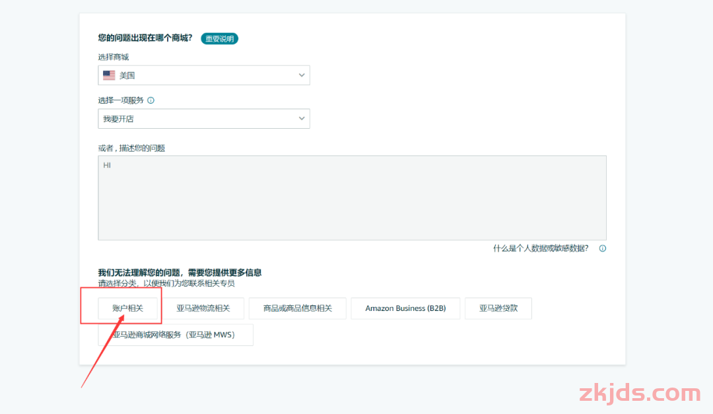This screenshot has height=414, width=713.
Task: Select 亚马逊商城网络服务 (亚马逊 MWS) category
Action: click(176, 335)
